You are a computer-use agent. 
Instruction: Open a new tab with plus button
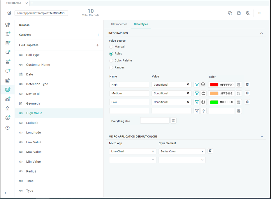[32, 3]
